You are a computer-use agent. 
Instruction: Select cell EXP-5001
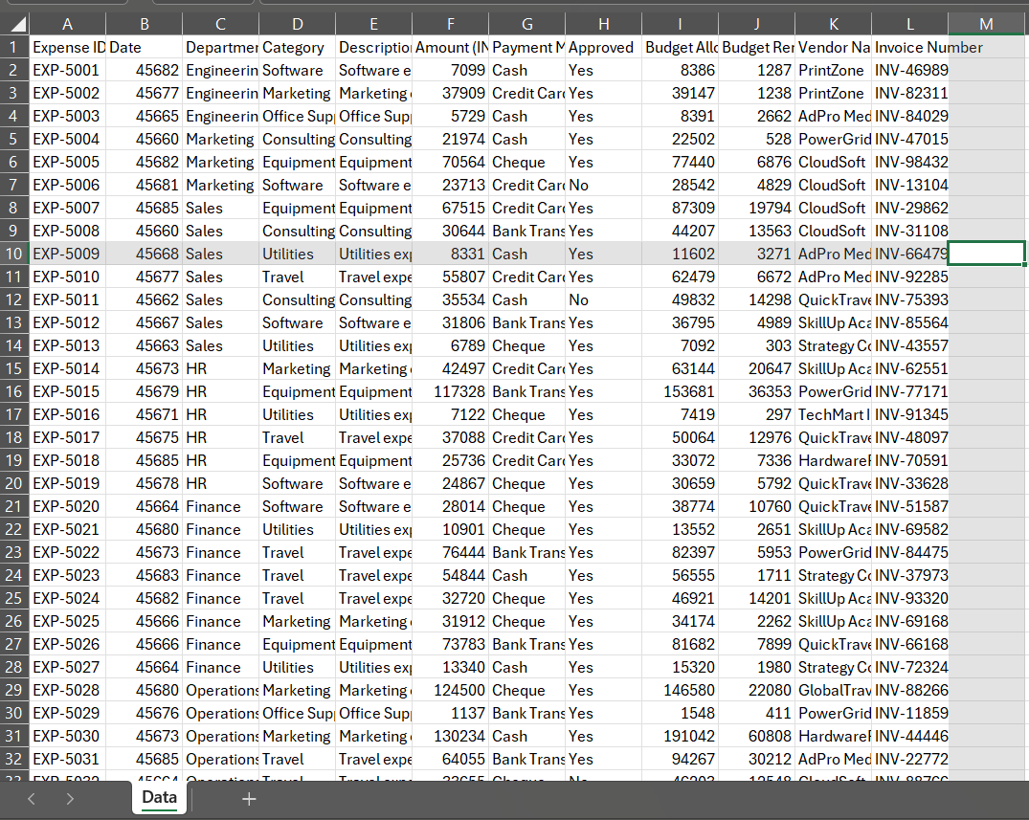(x=68, y=70)
